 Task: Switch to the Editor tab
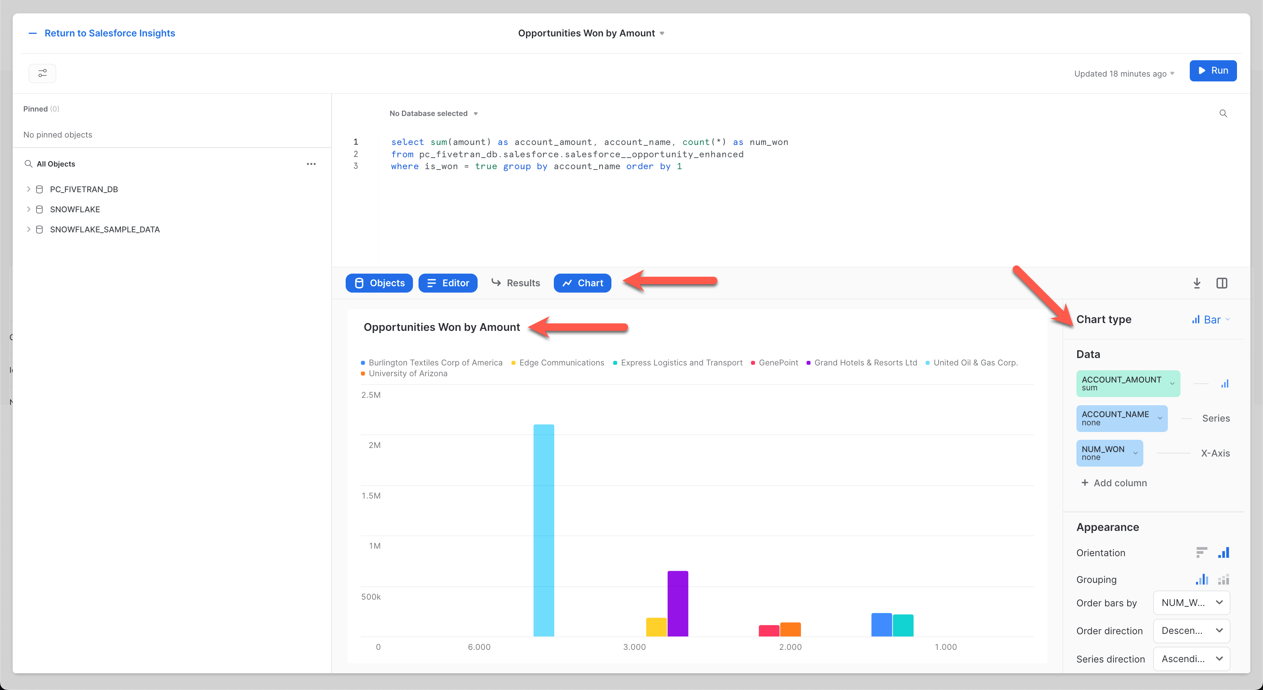(448, 283)
